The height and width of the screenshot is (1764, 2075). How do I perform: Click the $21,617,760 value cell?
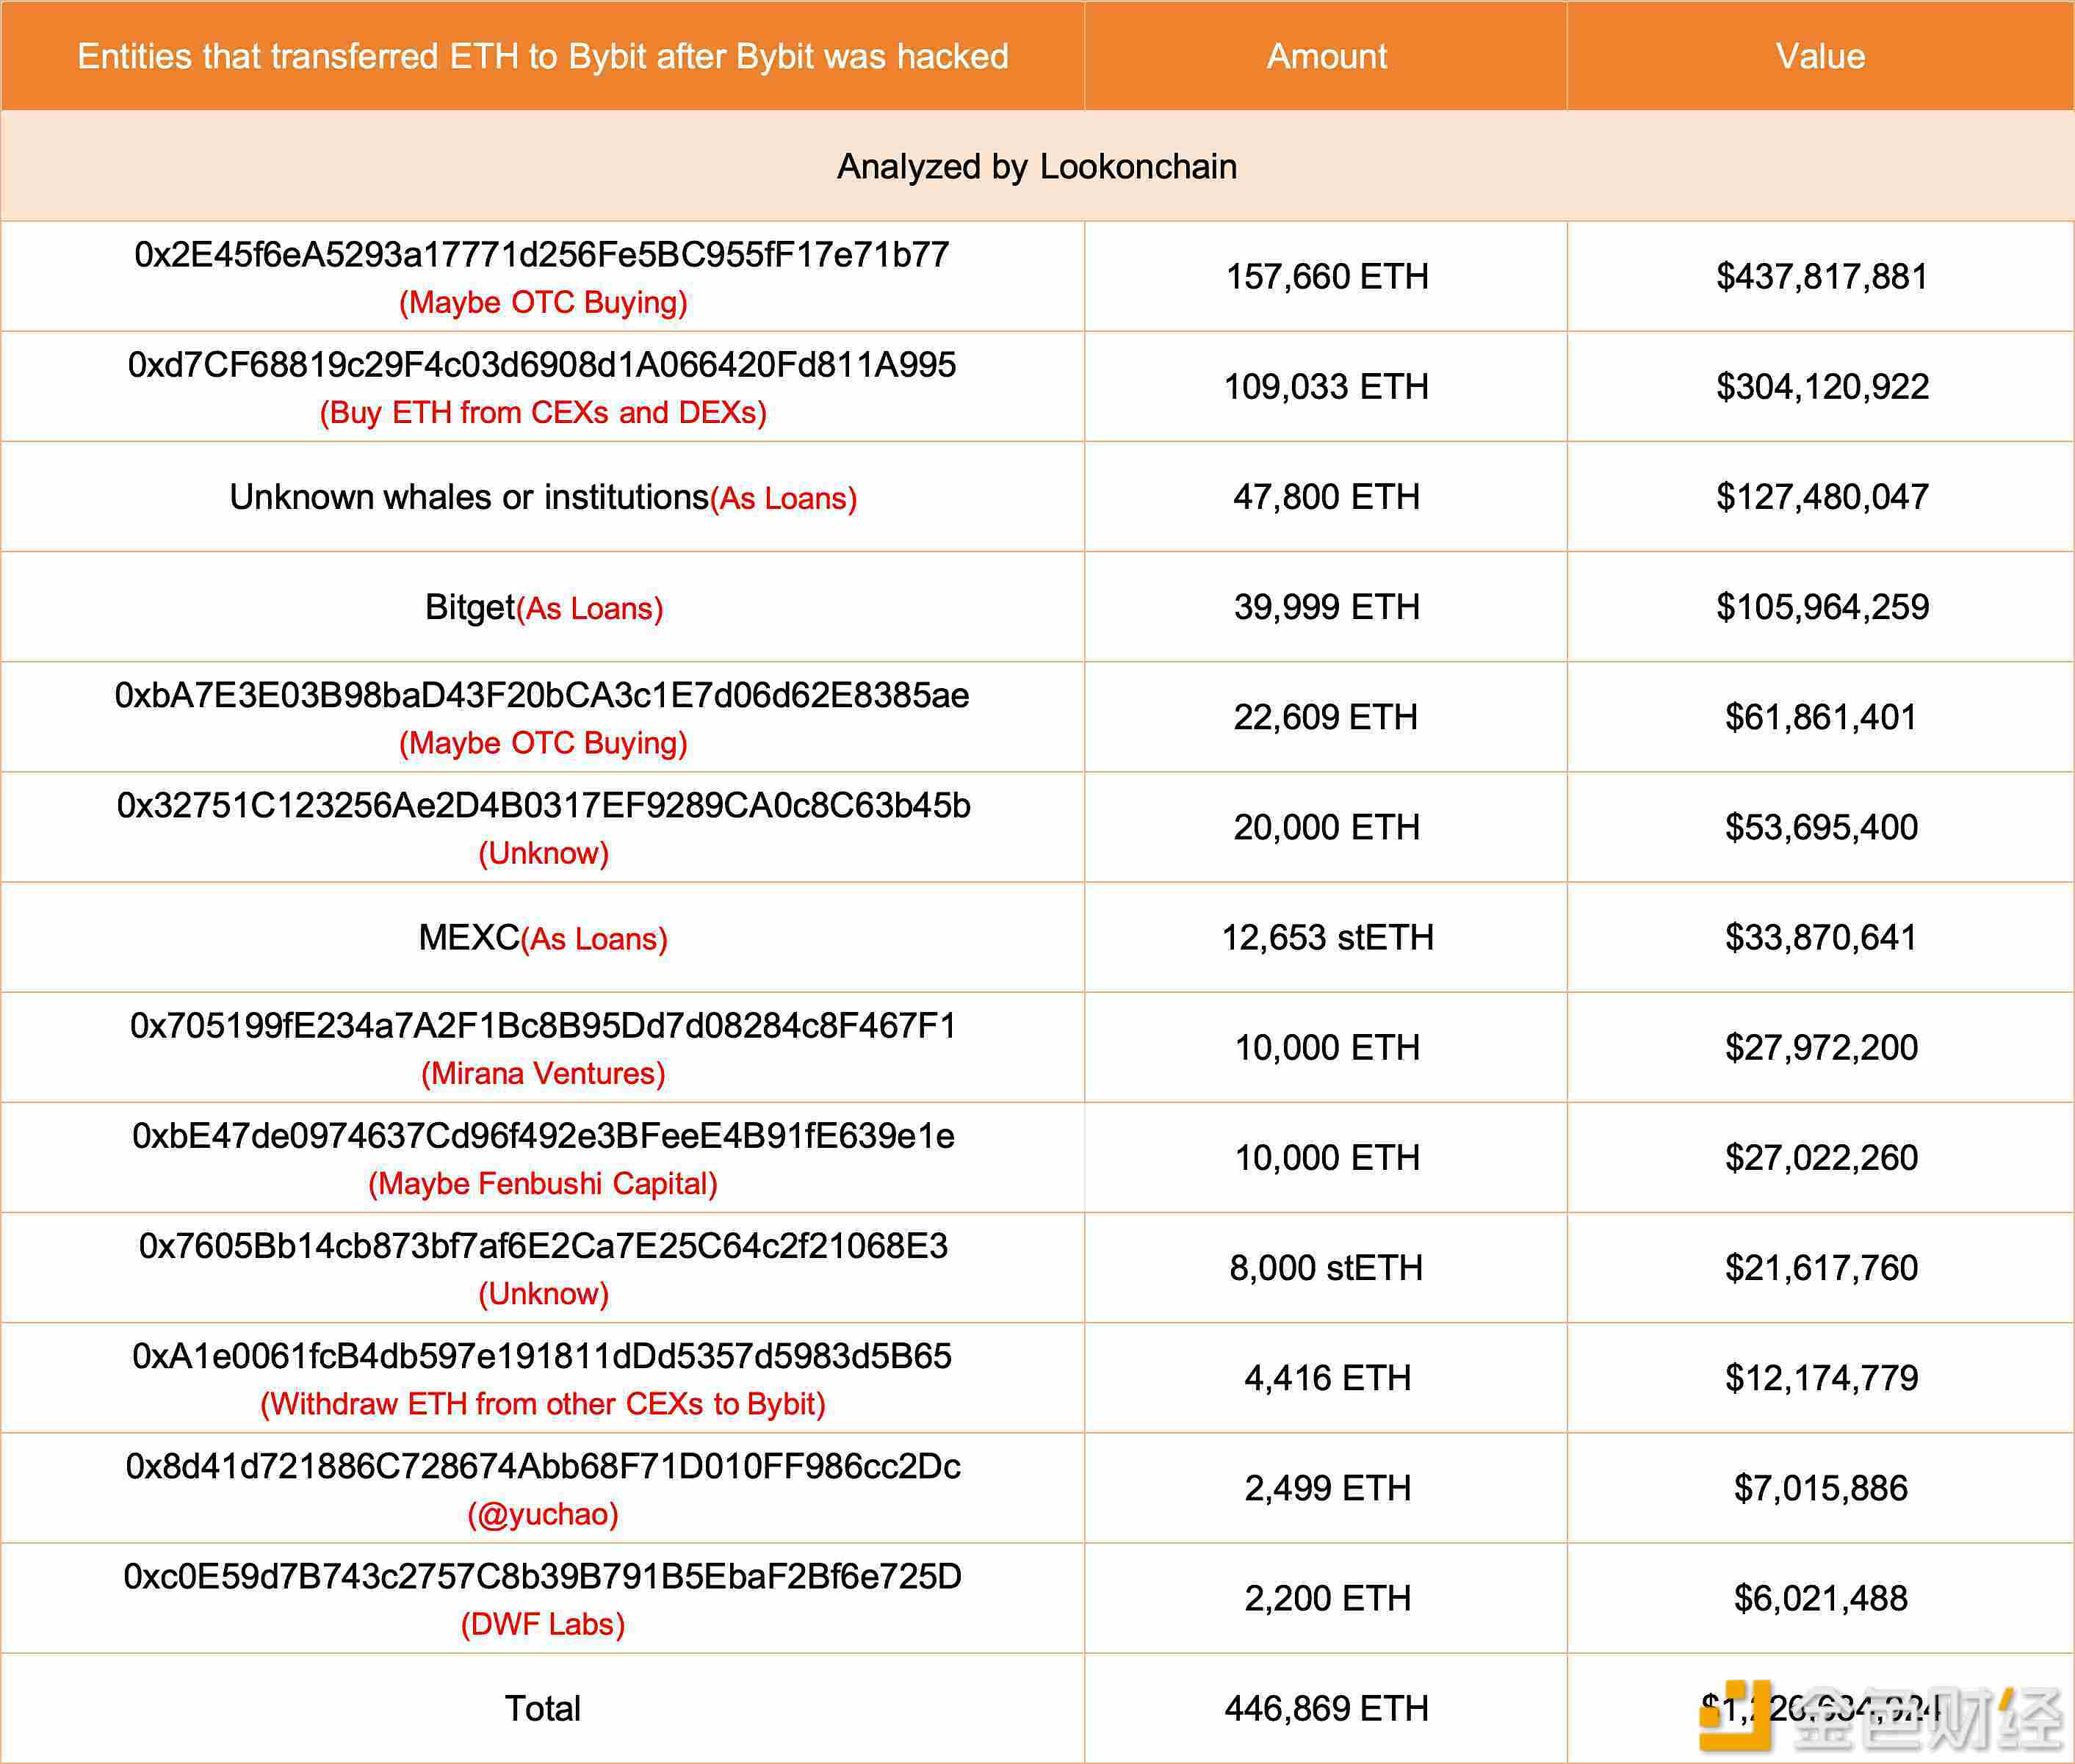[1821, 1267]
